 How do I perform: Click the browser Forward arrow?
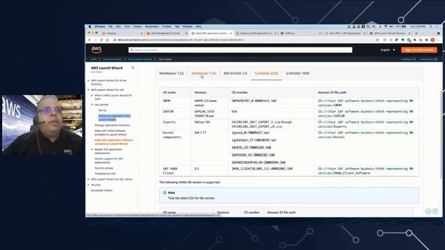point(96,40)
